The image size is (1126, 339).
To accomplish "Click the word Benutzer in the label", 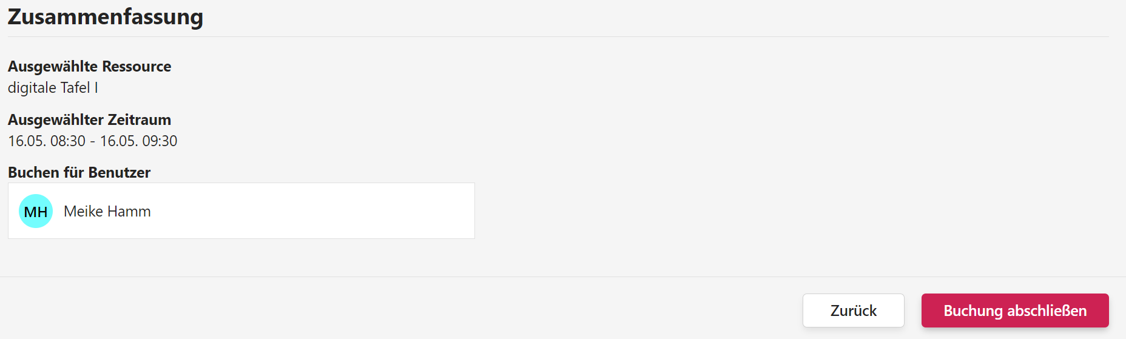I will pos(119,172).
